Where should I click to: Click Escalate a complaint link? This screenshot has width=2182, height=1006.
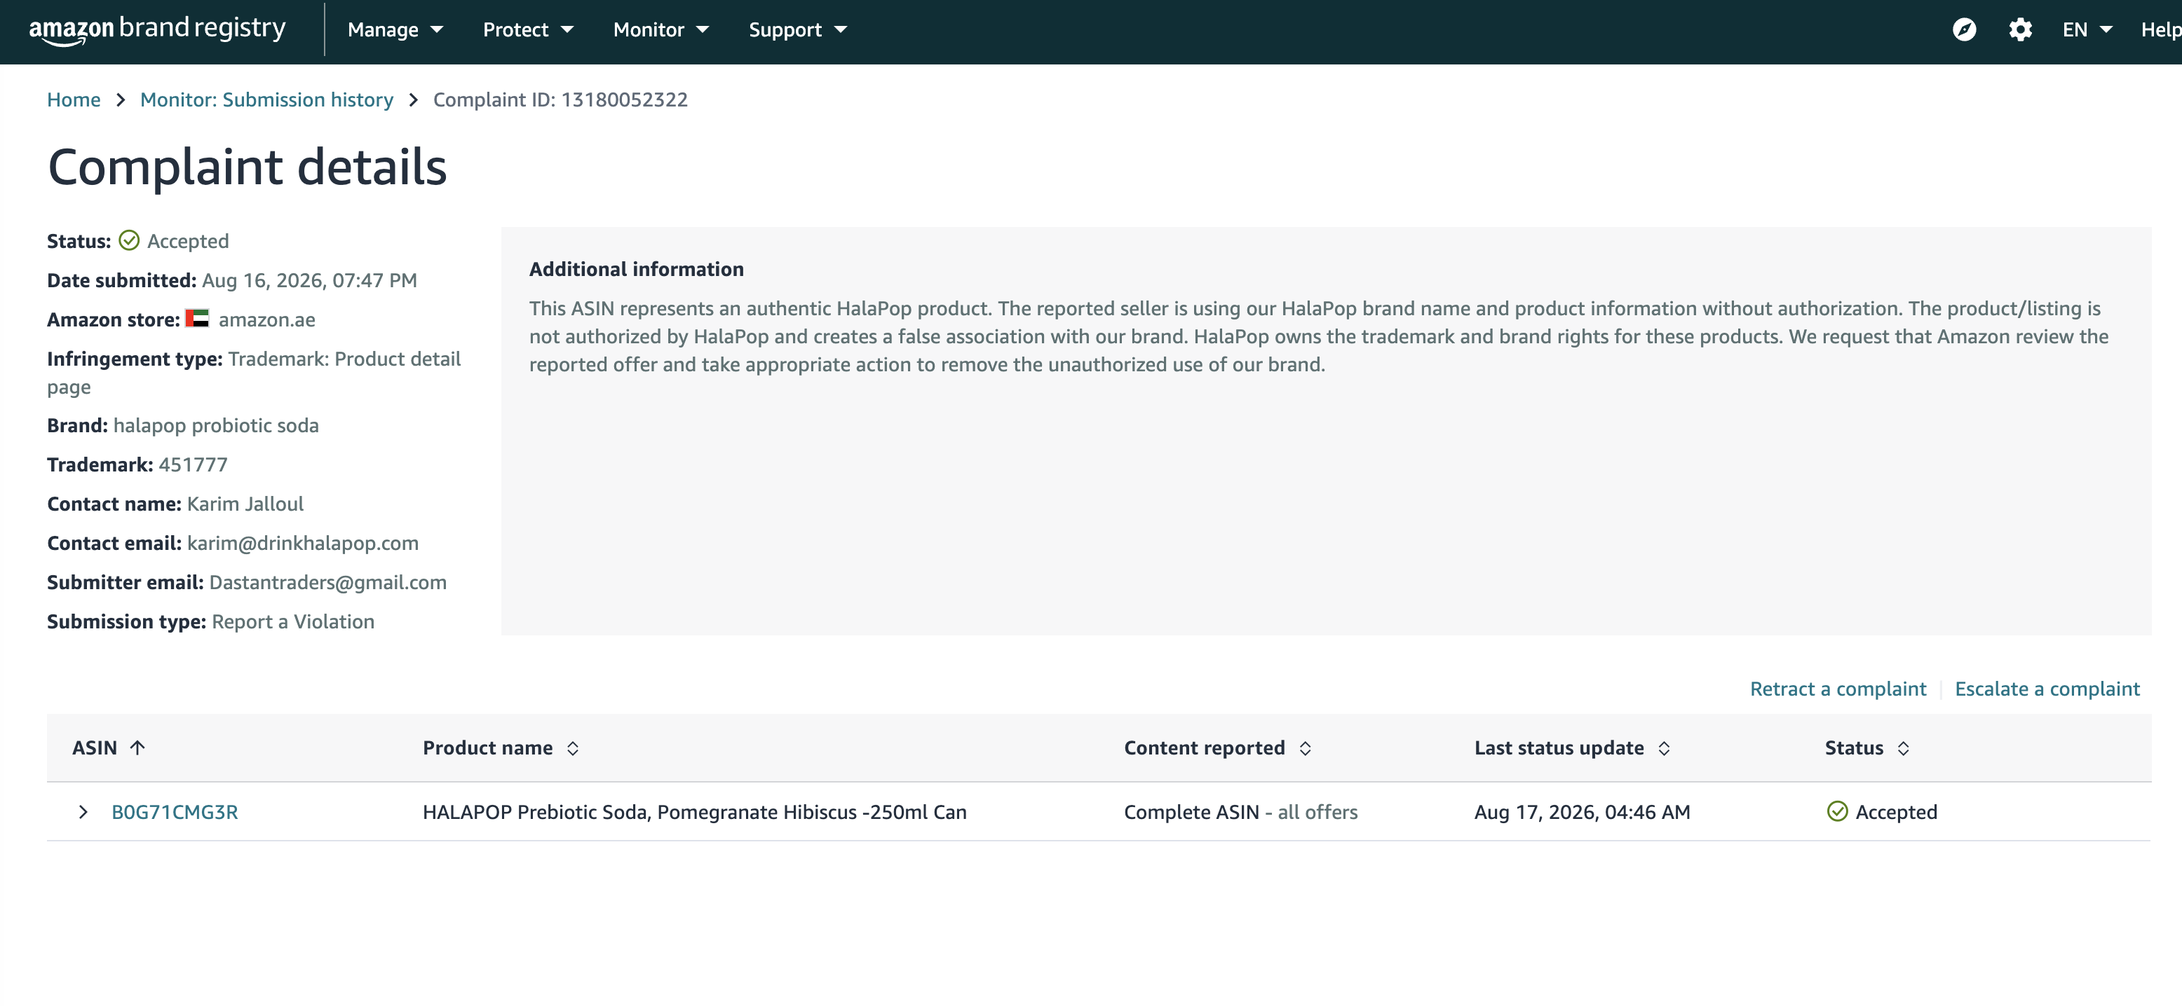[2047, 689]
